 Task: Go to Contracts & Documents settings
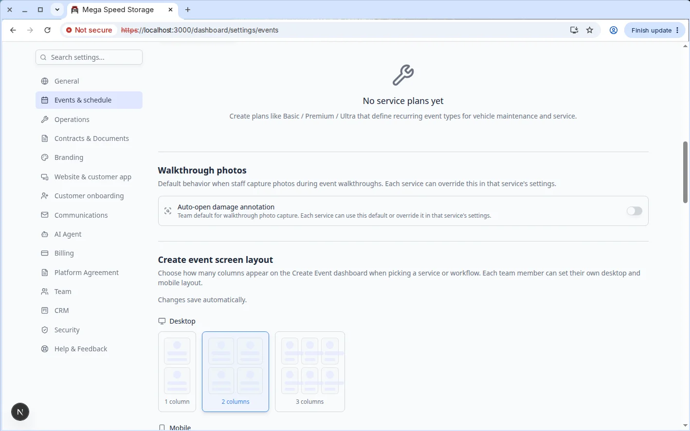coord(89,138)
